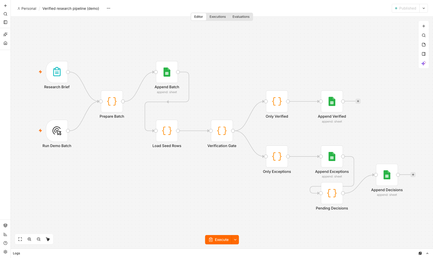The image size is (433, 258).
Task: Open the home icon in the sidebar
Action: click(5, 43)
